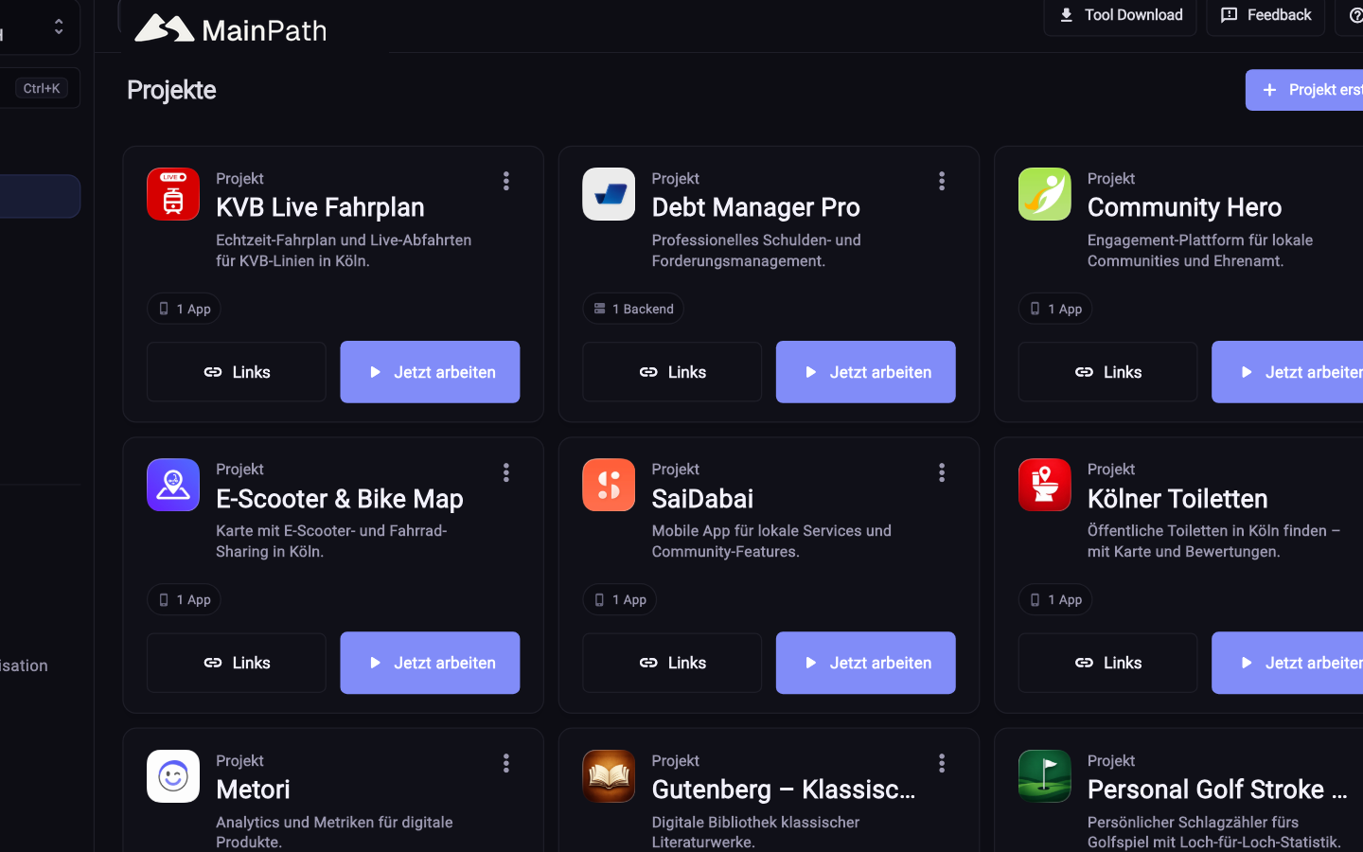Viewport: 1363px width, 852px height.
Task: Click Tool Download button
Action: [1121, 15]
